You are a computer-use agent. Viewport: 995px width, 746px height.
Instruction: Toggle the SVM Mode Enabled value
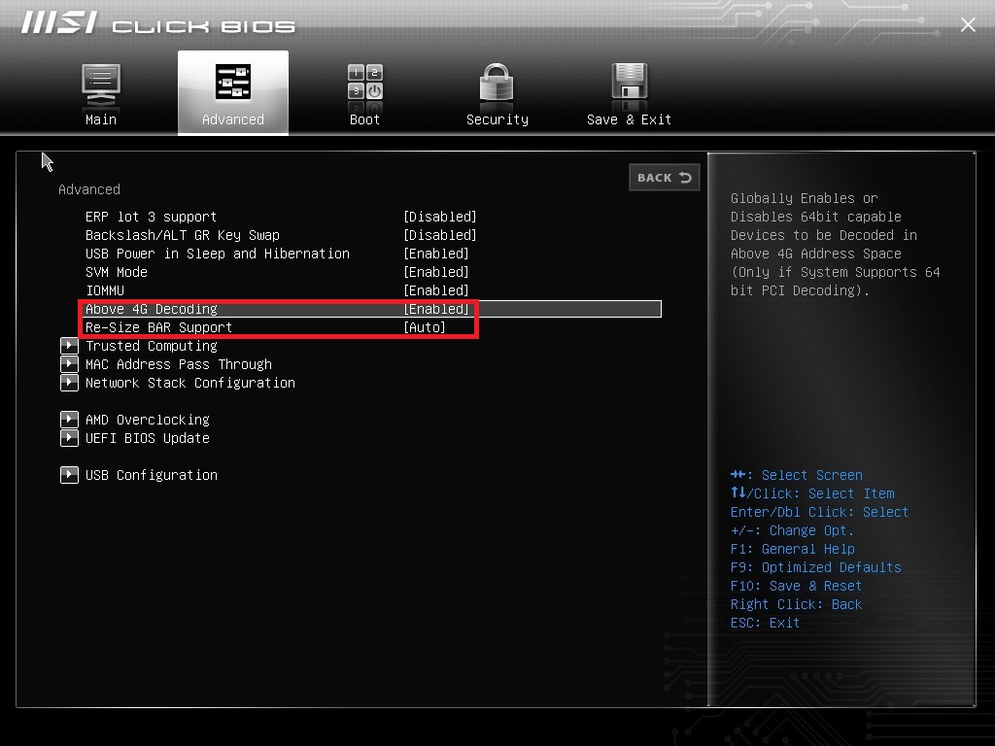pyautogui.click(x=435, y=272)
